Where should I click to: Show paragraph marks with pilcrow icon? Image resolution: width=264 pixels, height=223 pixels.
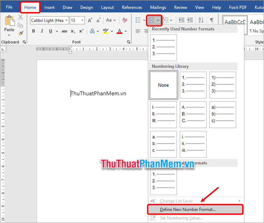(212, 20)
